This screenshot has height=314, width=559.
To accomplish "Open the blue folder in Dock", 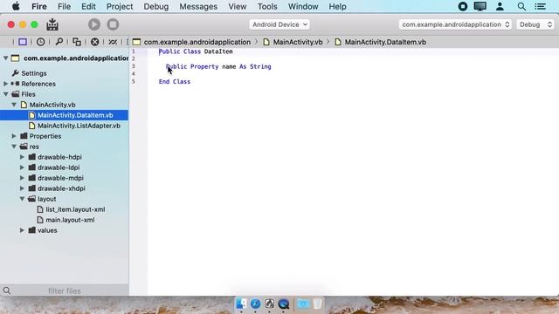I will coord(303,304).
